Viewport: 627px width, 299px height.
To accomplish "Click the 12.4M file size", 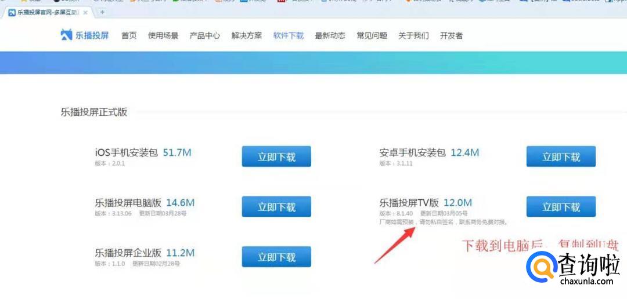I will point(464,152).
